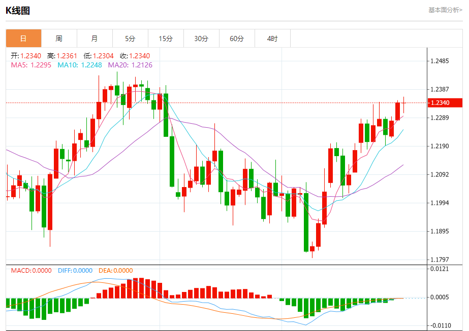Click the MA20 1.2126 indicator label
This screenshot has width=469, height=331.
tap(130, 65)
